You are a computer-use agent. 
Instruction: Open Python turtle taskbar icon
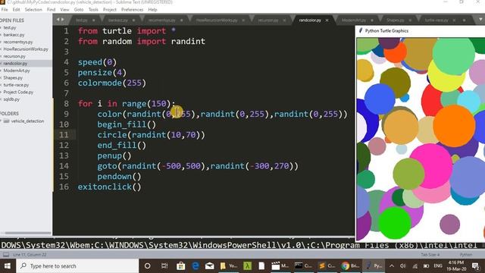pos(374,266)
